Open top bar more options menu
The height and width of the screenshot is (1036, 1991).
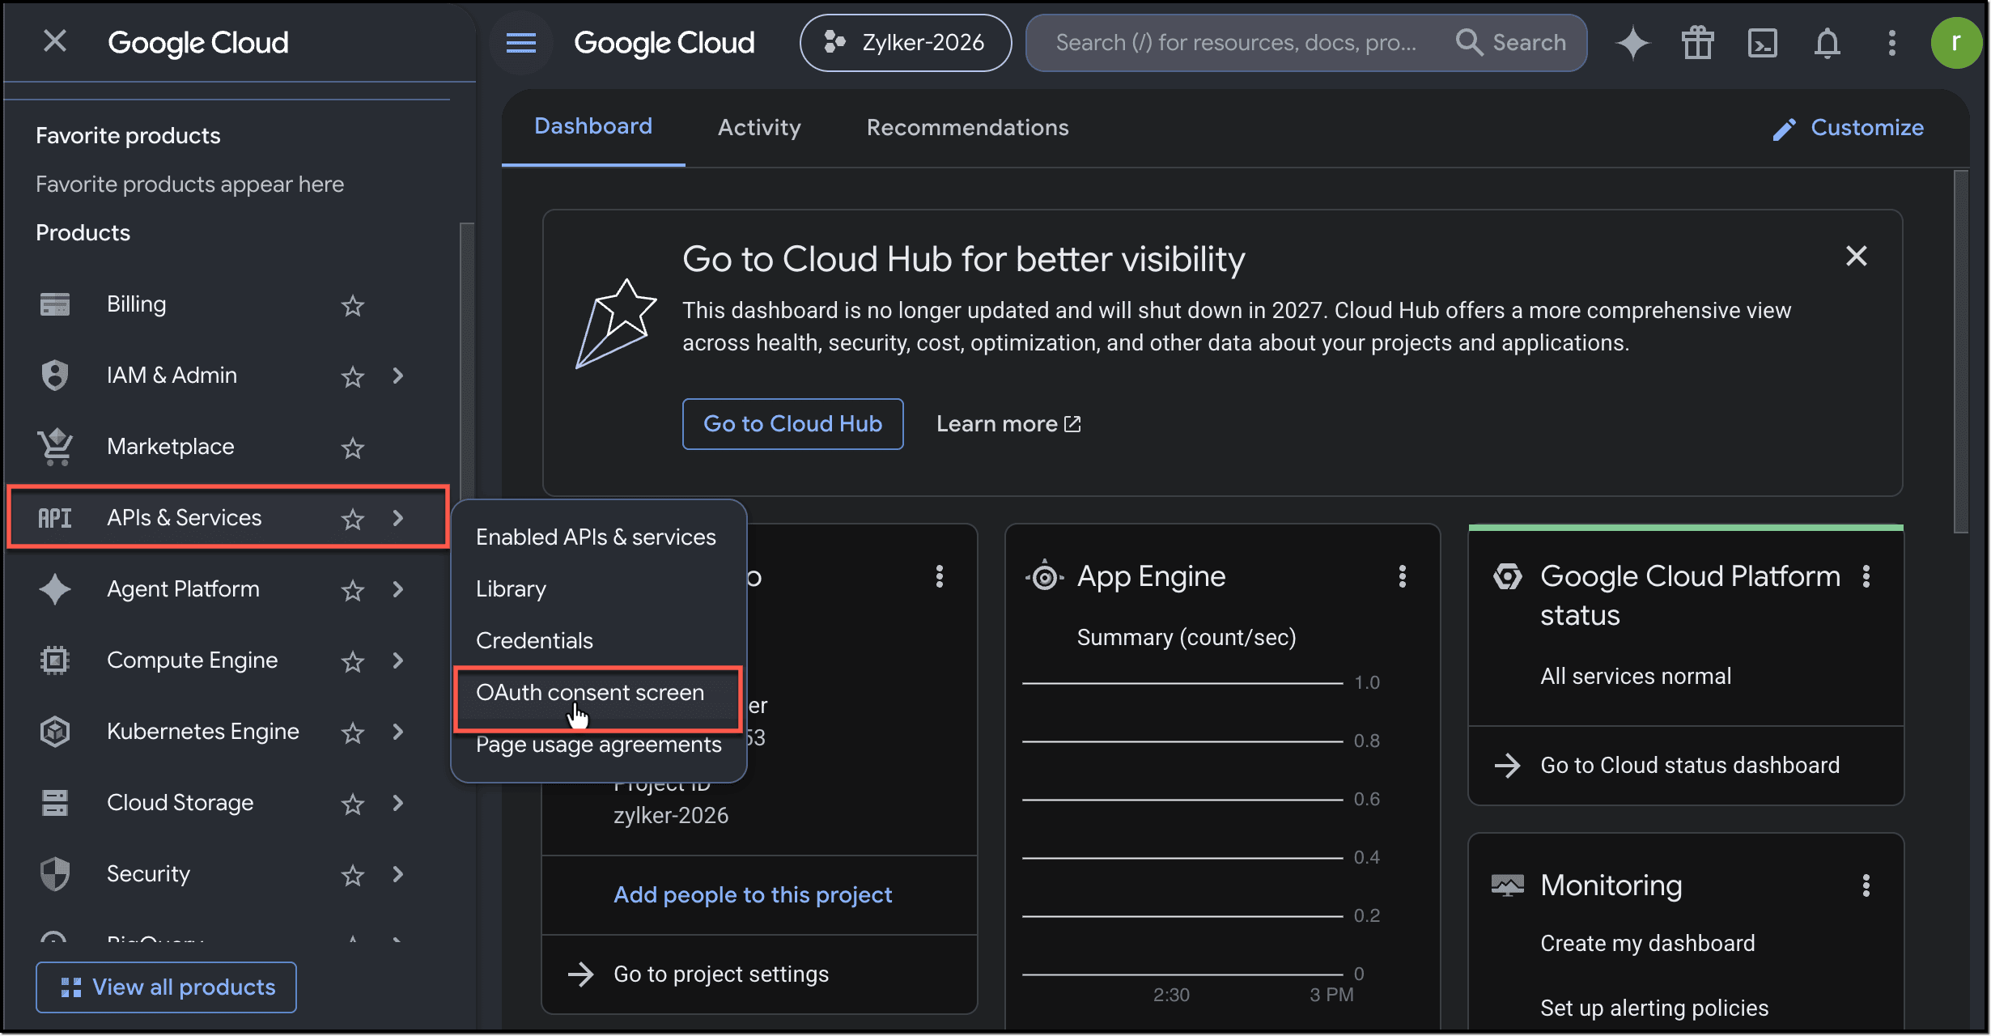1891,43
